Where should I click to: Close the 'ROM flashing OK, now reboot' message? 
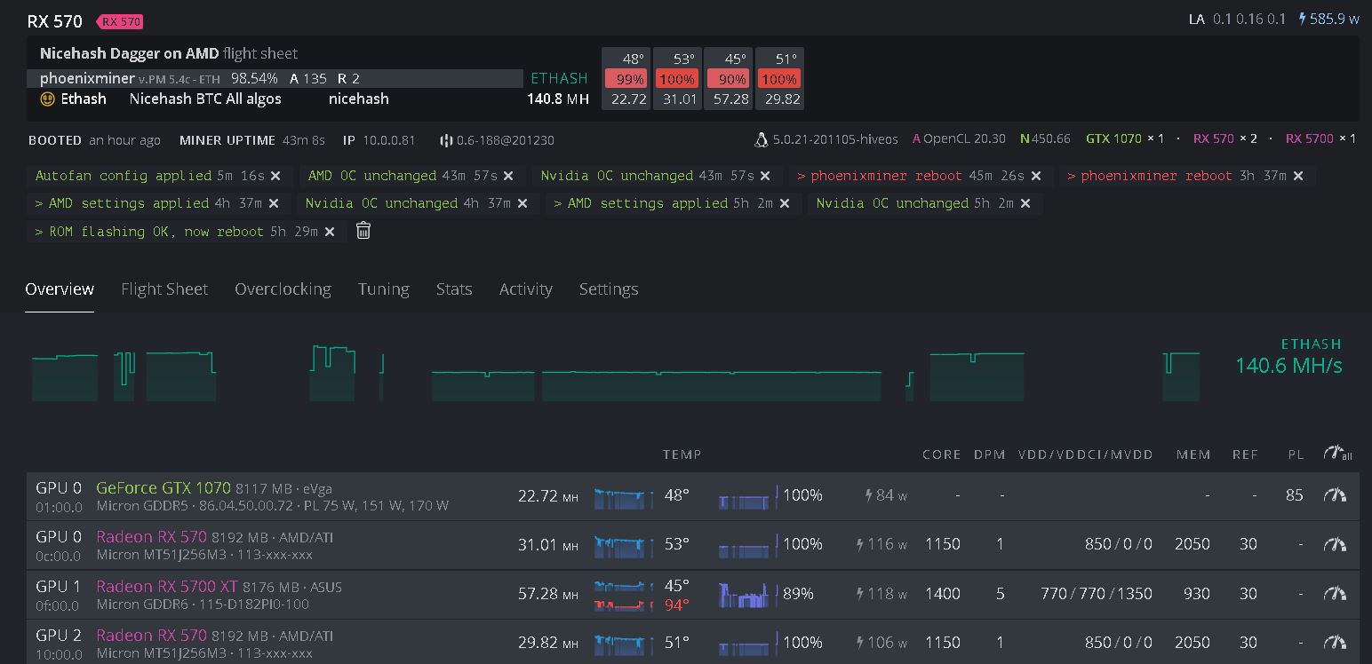tap(330, 232)
